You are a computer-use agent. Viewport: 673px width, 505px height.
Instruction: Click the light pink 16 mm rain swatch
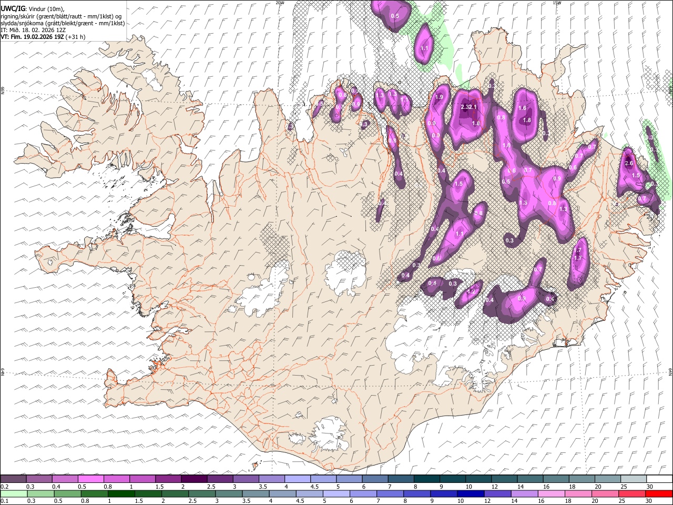coord(552,493)
